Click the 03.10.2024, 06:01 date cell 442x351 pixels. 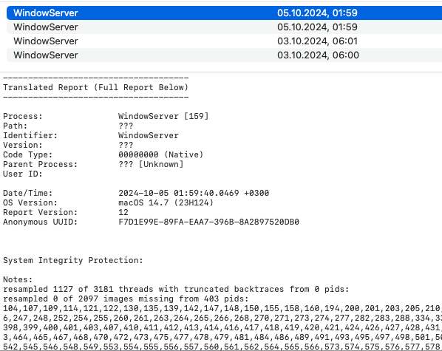317,41
